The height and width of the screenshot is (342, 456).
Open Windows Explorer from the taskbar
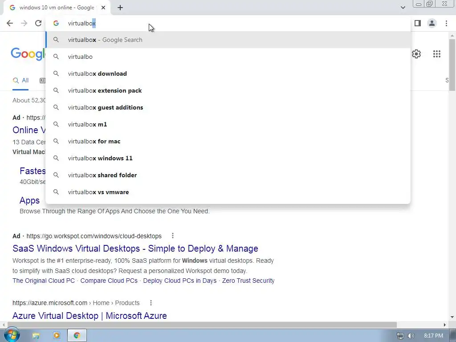point(36,336)
